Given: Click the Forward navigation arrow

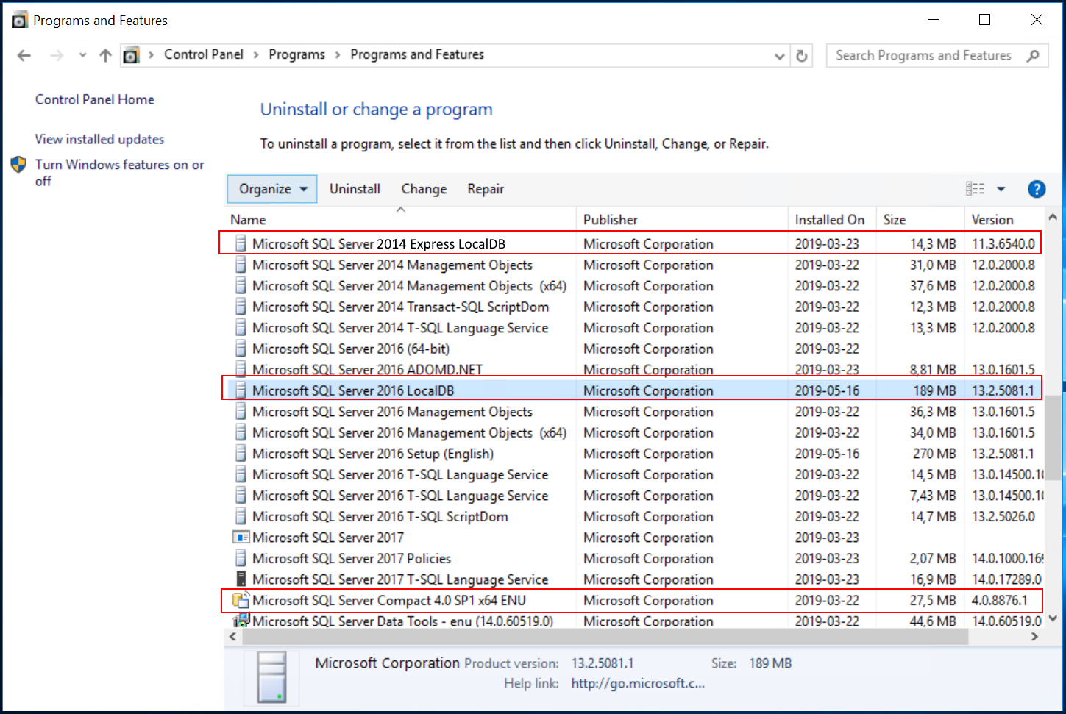Looking at the screenshot, I should 57,55.
